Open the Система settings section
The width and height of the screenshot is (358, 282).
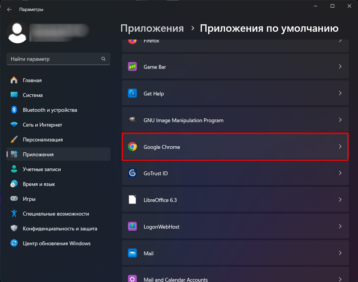(x=58, y=95)
